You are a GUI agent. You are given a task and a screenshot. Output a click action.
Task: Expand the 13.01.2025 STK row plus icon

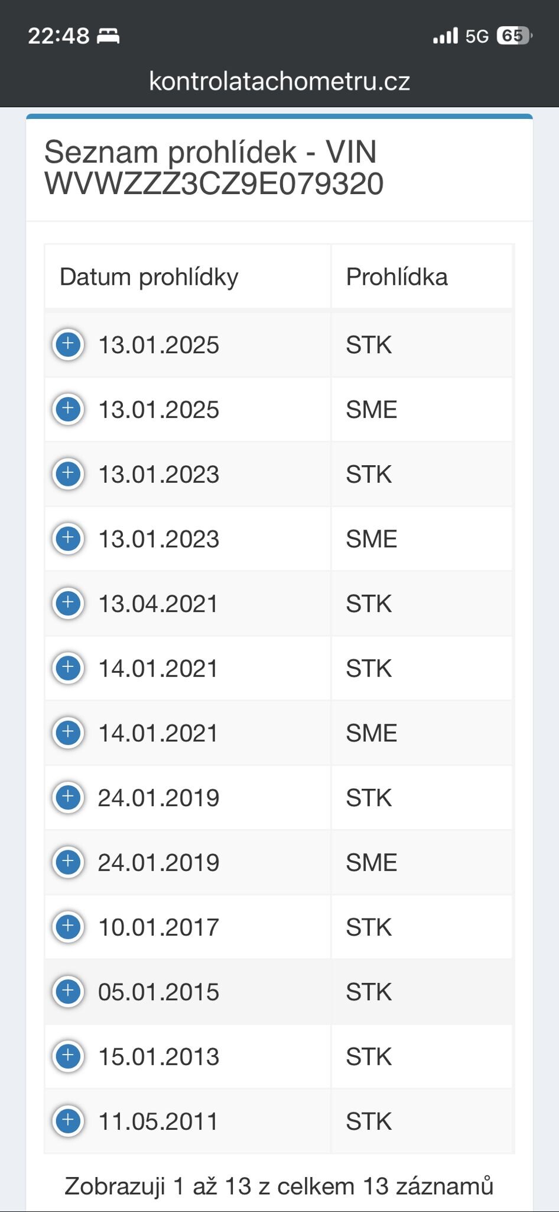(x=68, y=344)
